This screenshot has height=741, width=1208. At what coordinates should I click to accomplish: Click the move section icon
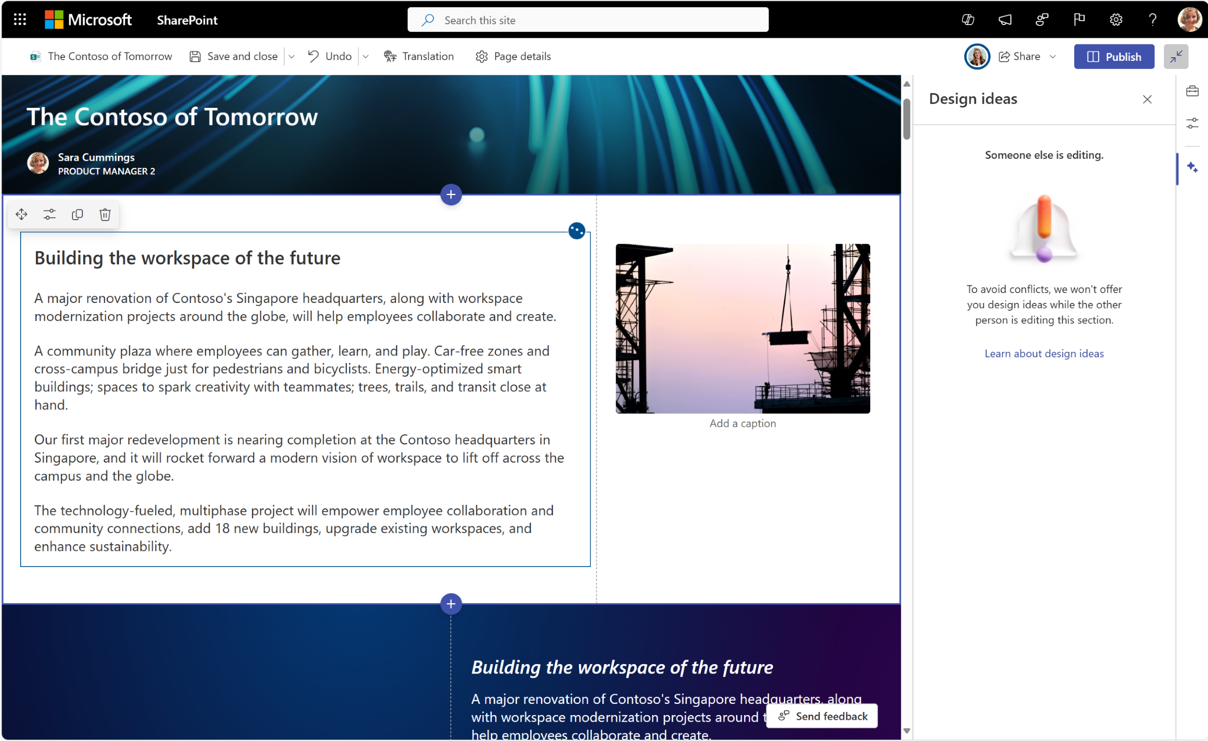21,215
